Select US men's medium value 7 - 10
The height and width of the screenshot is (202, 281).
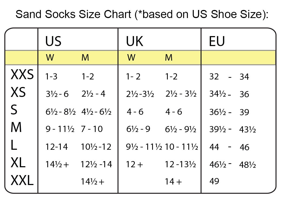click(92, 129)
